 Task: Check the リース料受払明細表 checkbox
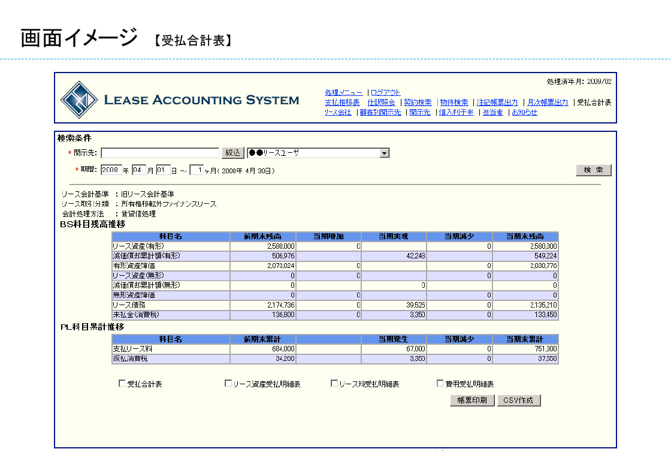pyautogui.click(x=334, y=383)
